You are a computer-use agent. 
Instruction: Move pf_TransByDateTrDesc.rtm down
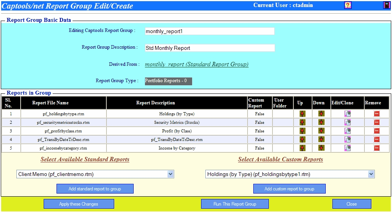pos(321,139)
